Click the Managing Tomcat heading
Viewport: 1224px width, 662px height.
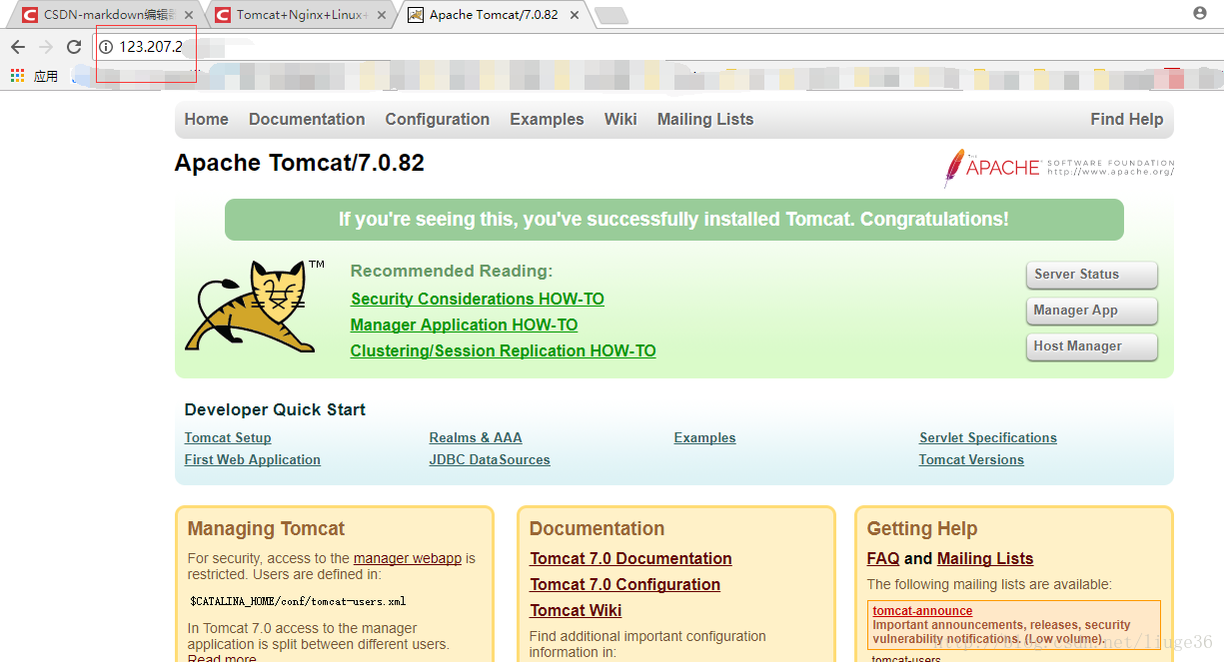tap(266, 528)
